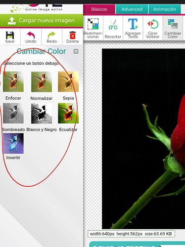
Task: Apply the Normalizar filter thumbnail
Action: (42, 82)
